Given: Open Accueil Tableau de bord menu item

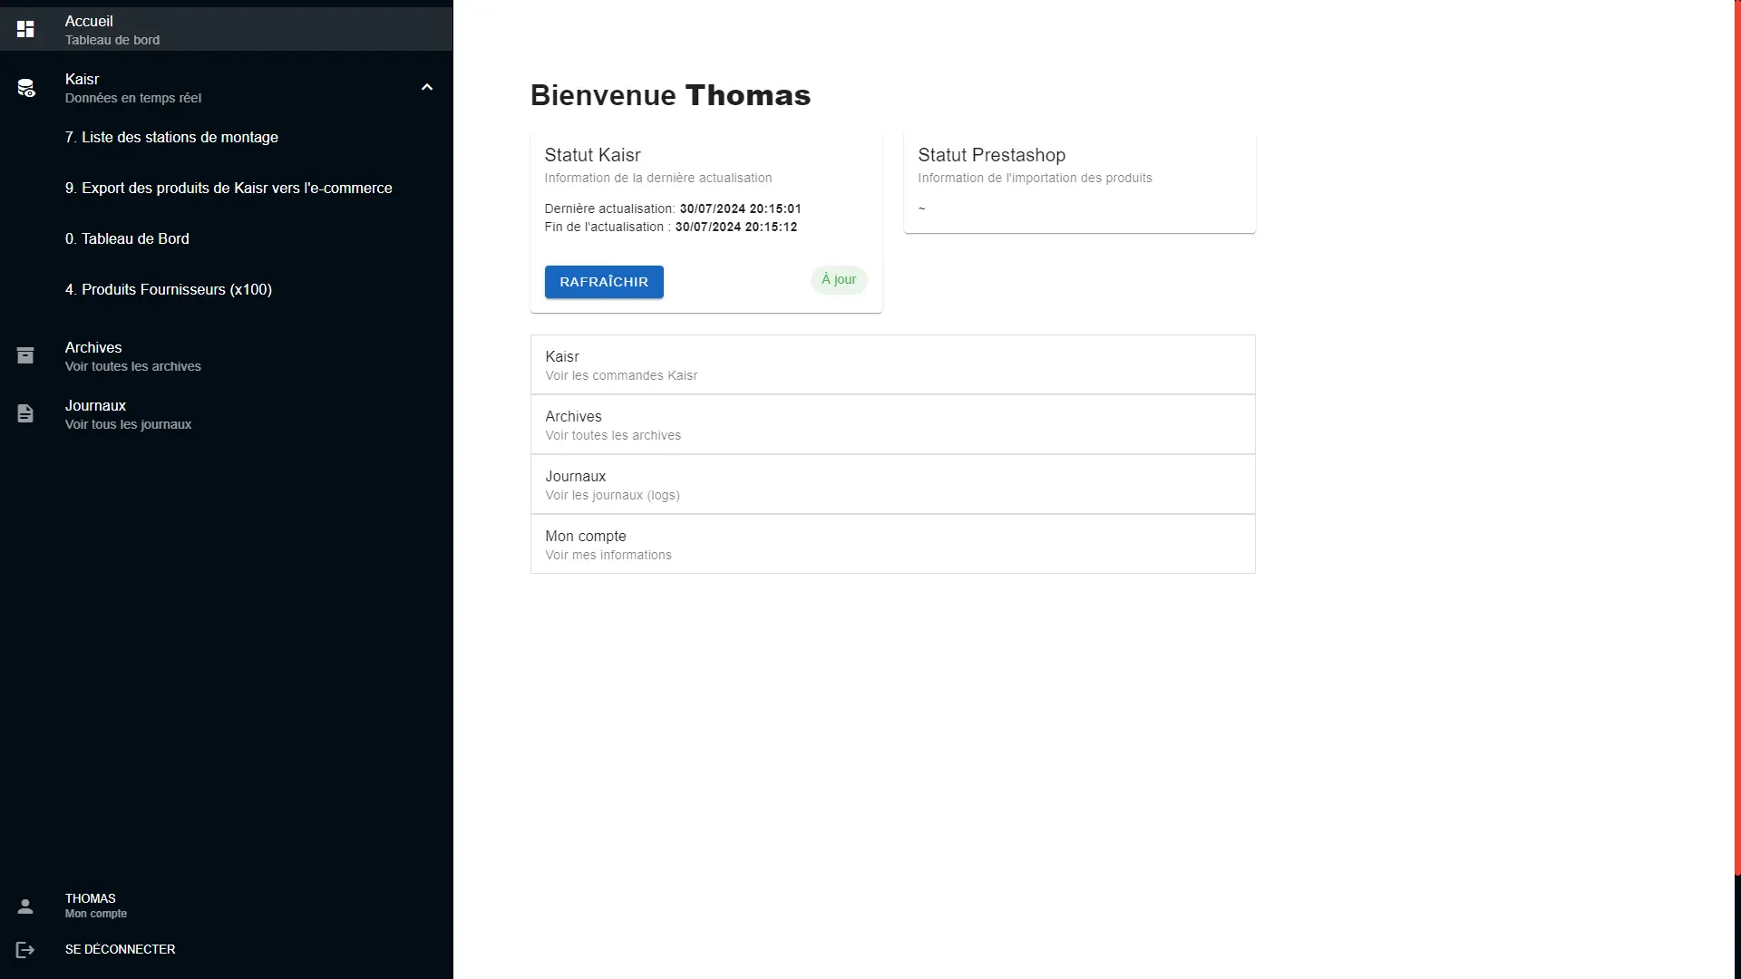Looking at the screenshot, I should pyautogui.click(x=227, y=29).
